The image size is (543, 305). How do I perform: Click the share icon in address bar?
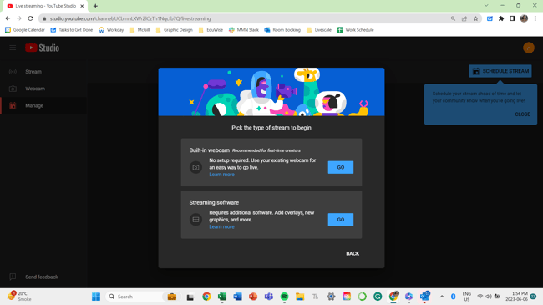[464, 18]
